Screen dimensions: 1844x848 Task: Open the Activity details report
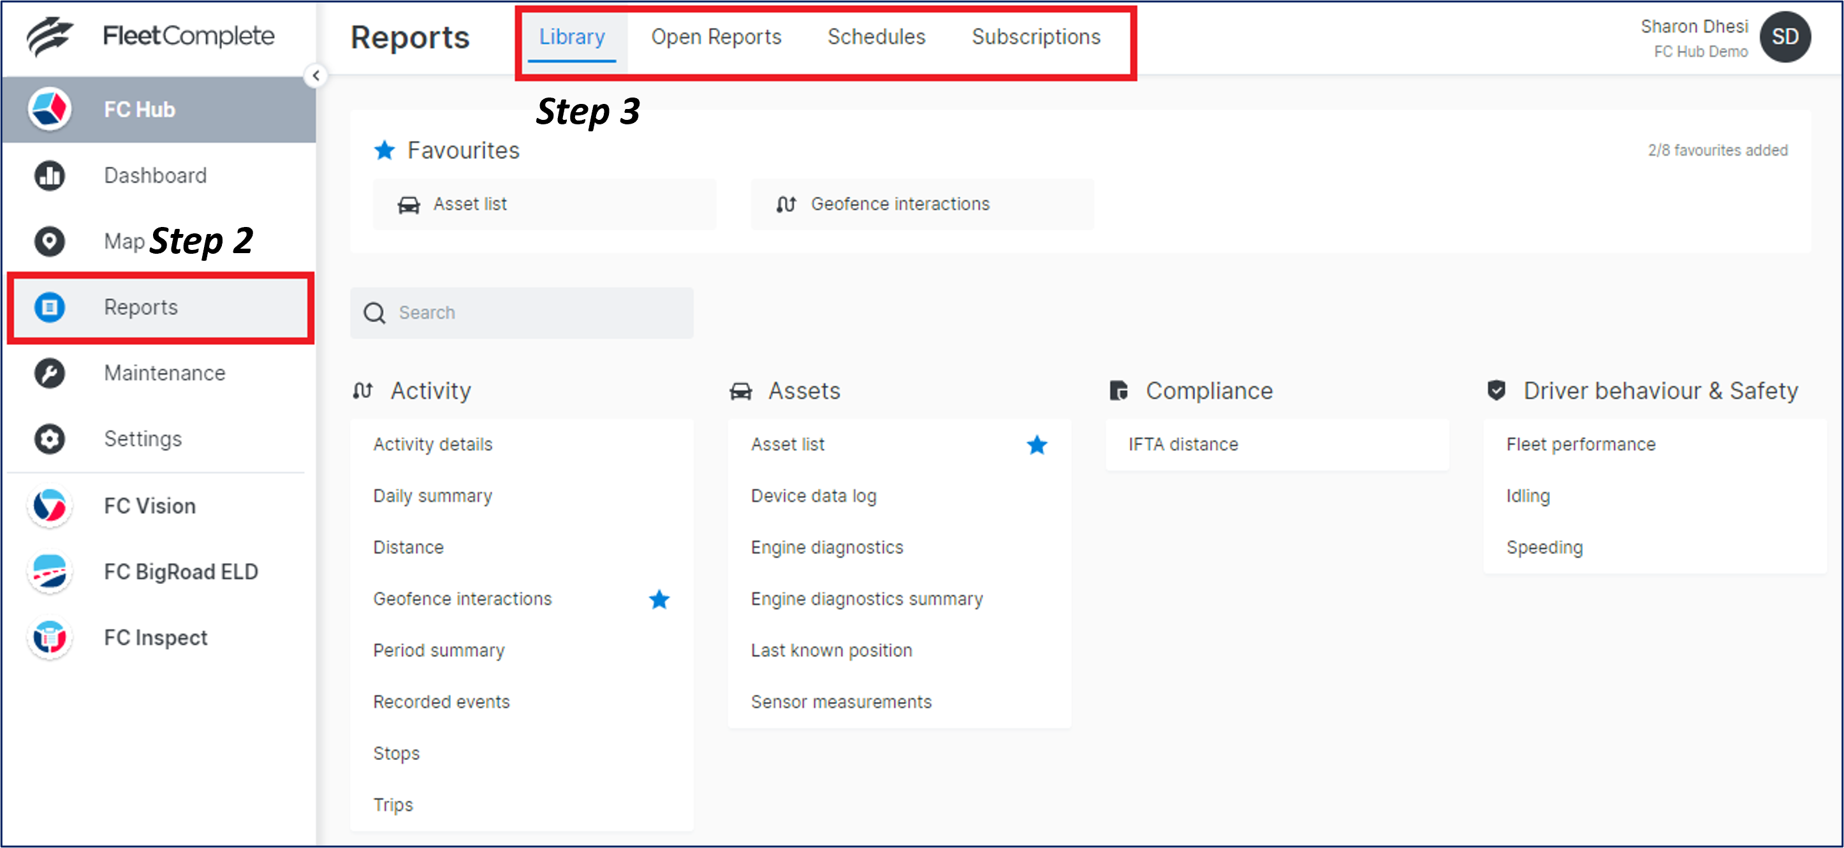point(432,444)
